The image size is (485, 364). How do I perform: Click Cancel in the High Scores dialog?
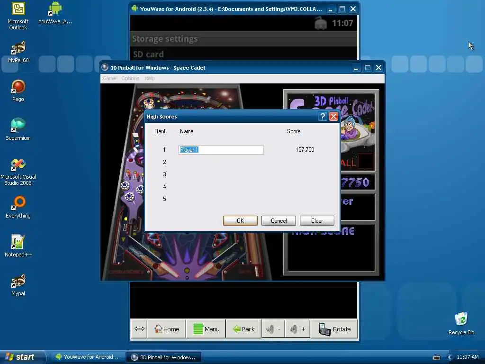[x=278, y=221]
